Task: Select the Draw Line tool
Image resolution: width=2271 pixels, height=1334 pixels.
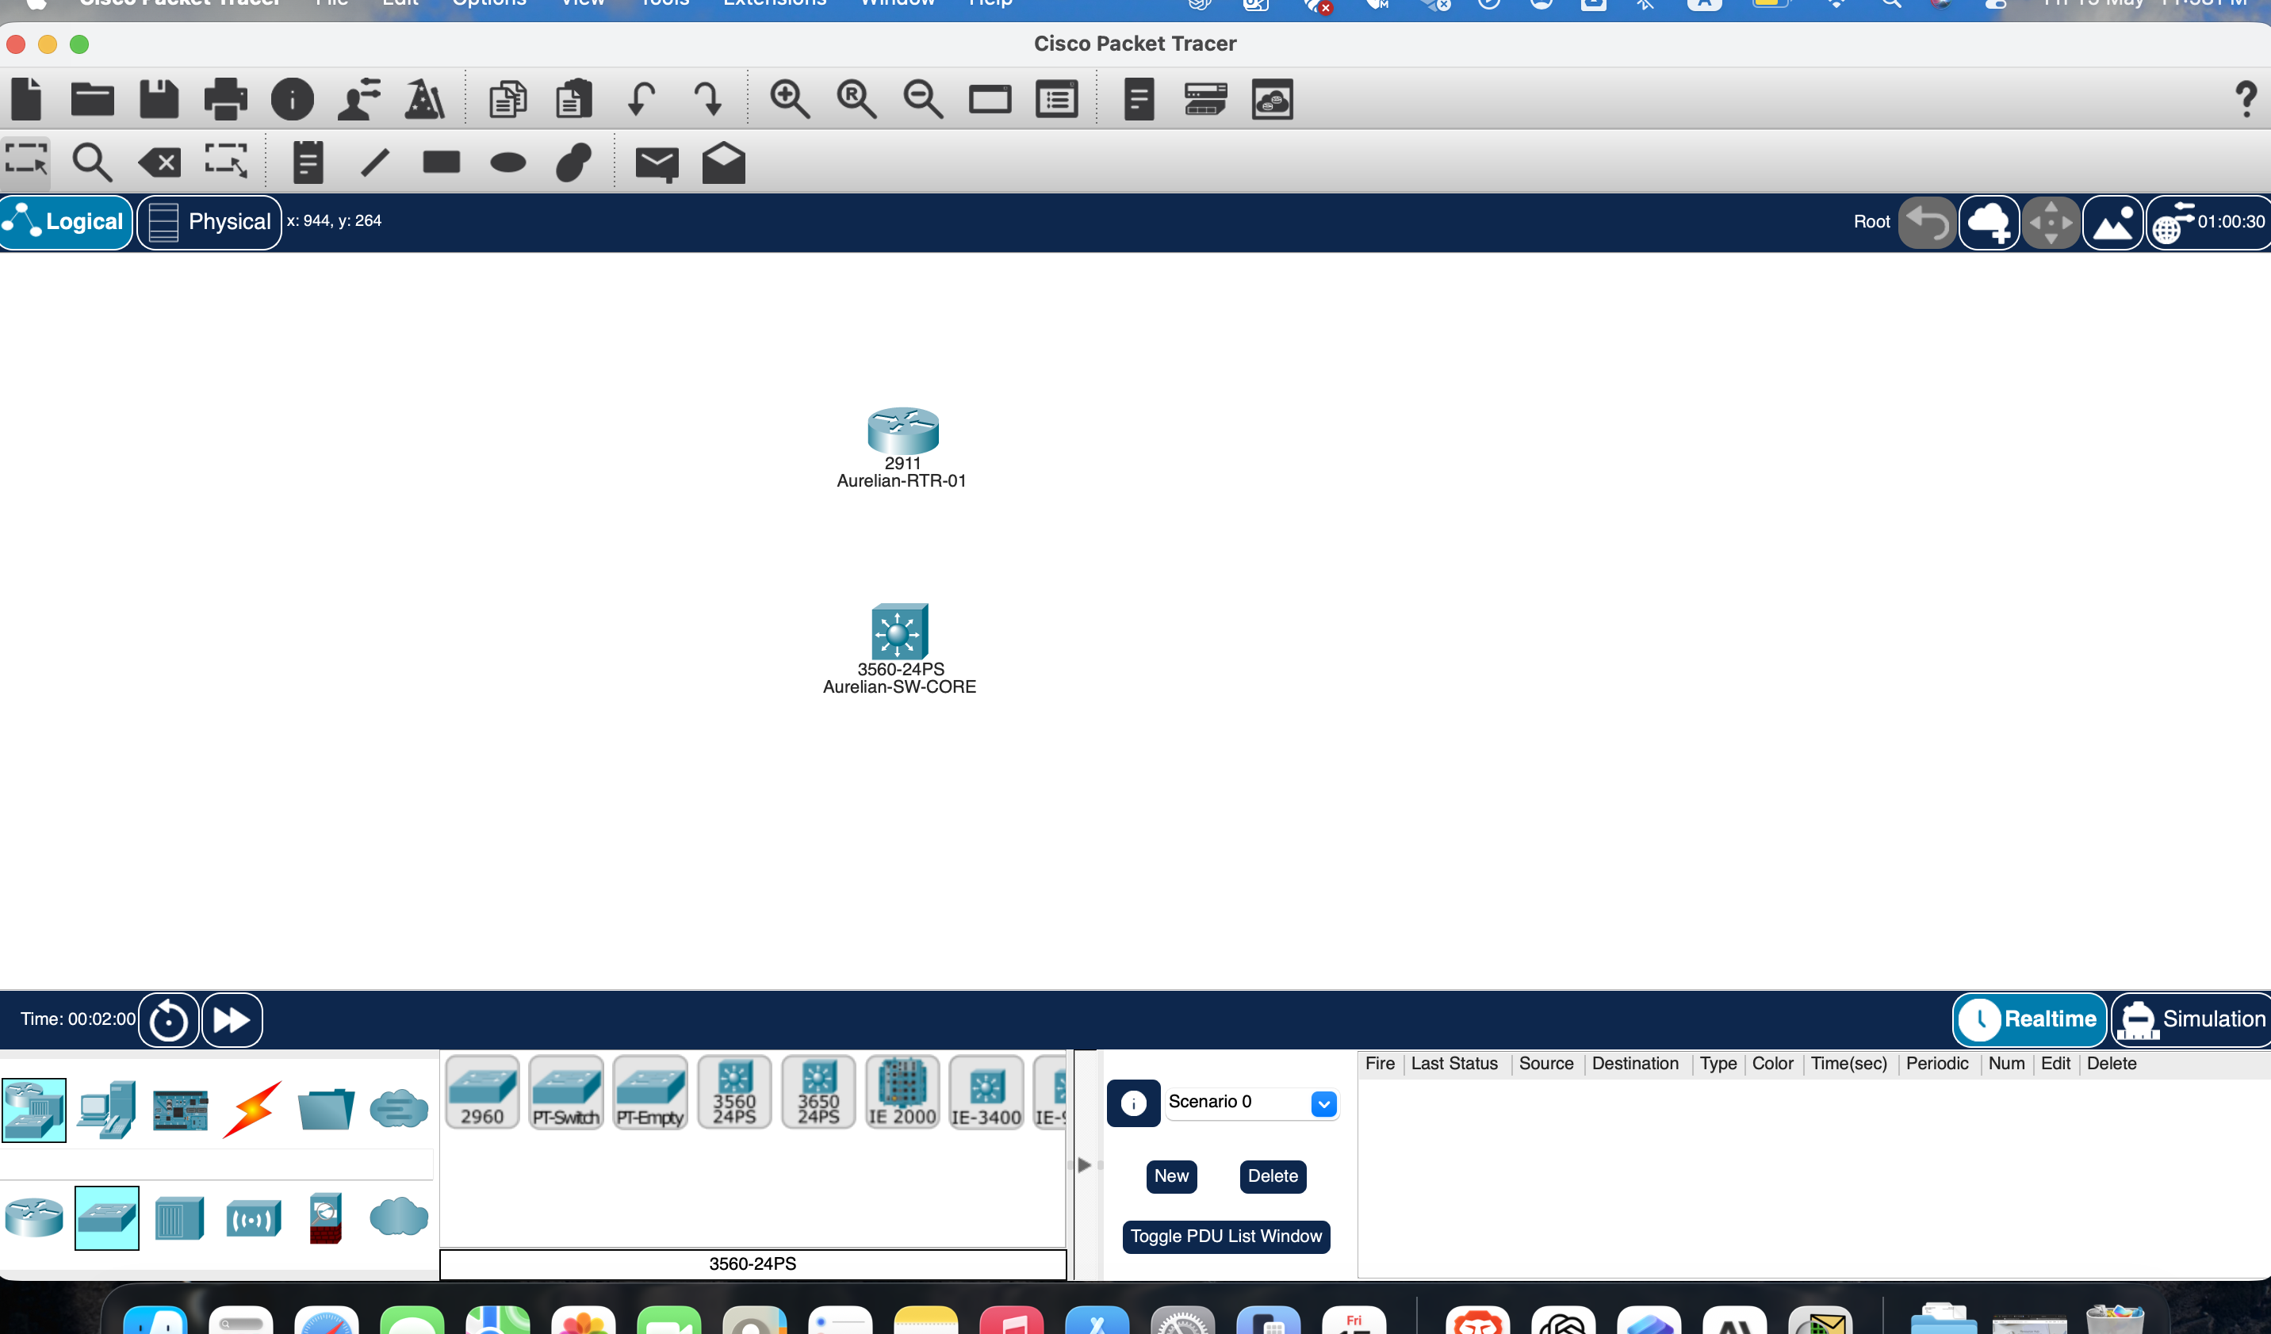Action: click(x=375, y=162)
